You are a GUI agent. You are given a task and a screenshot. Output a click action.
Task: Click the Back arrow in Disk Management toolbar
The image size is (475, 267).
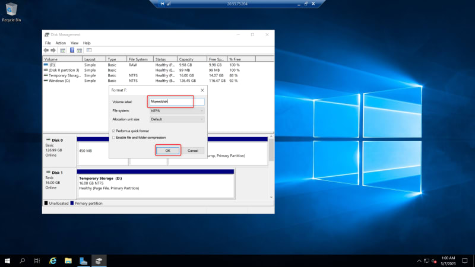[46, 50]
